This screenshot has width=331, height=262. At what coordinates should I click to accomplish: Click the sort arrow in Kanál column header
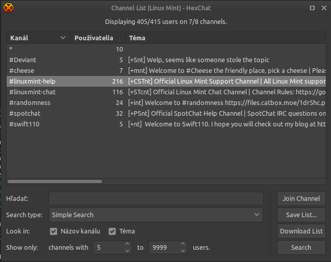pos(63,38)
